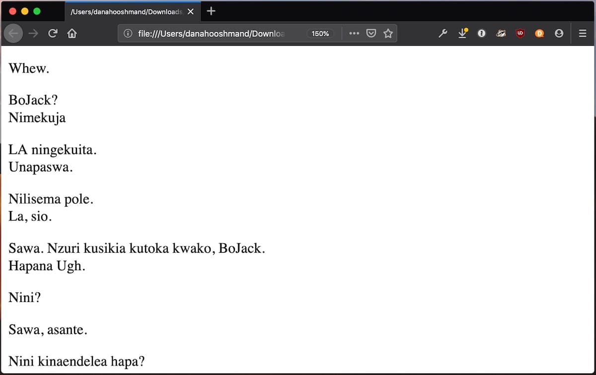This screenshot has height=375, width=596.
Task: Click the line 'Nini?'
Action: tap(25, 298)
